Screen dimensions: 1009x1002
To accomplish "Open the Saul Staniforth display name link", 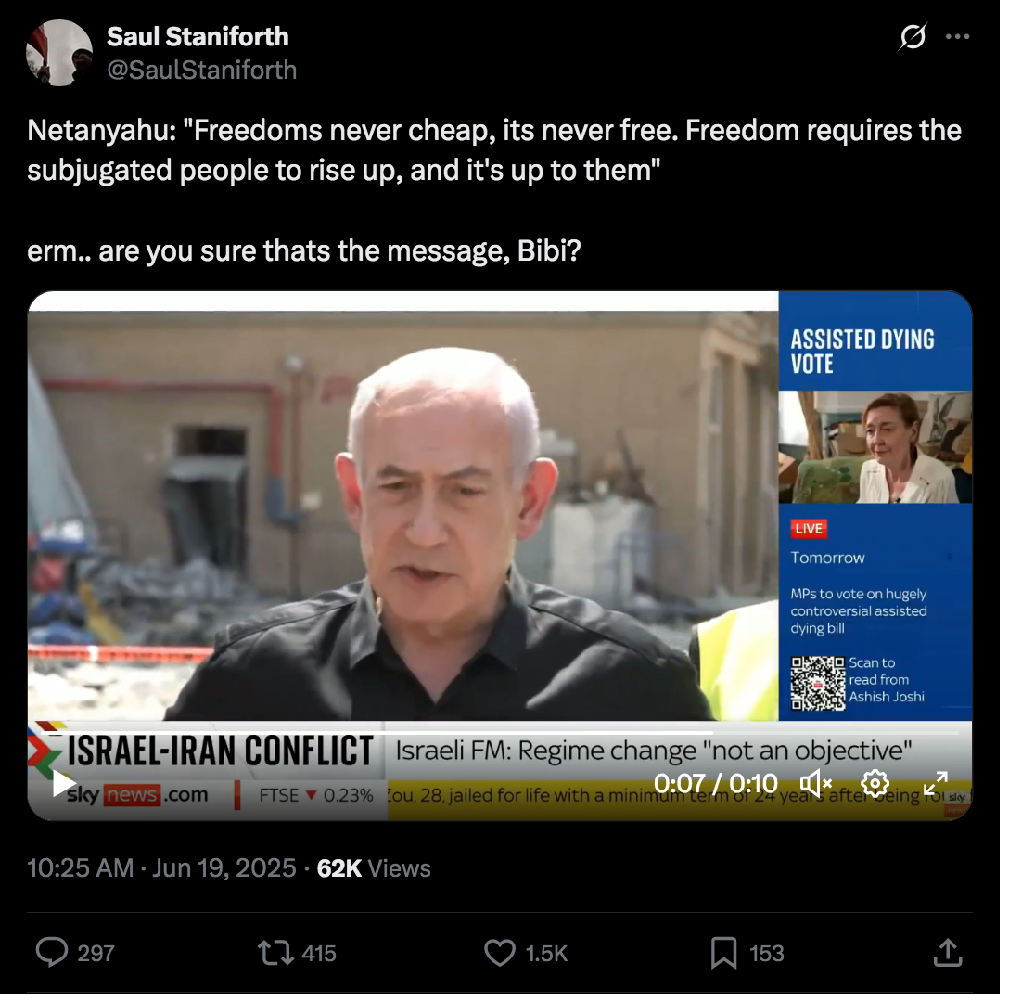I will click(x=198, y=37).
